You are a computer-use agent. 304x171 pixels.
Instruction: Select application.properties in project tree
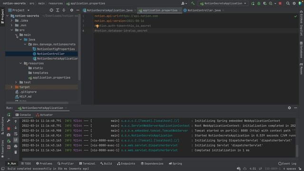click(51, 77)
